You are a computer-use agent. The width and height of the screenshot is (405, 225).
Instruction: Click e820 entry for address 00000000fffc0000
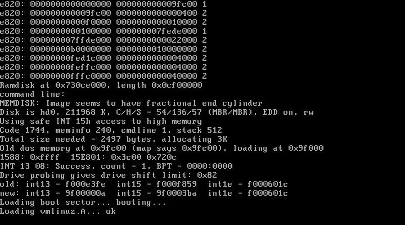coord(103,76)
